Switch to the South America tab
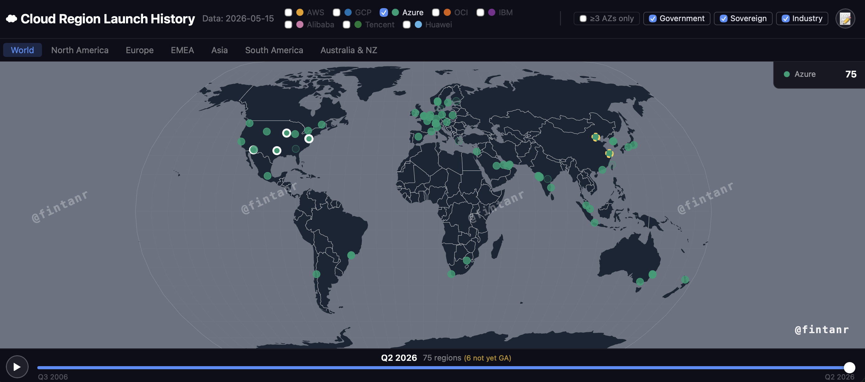 [274, 50]
